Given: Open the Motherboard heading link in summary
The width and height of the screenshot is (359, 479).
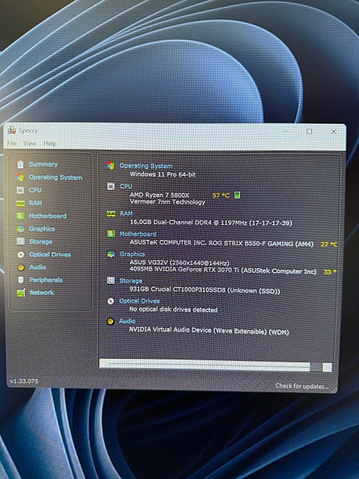Looking at the screenshot, I should pyautogui.click(x=137, y=234).
